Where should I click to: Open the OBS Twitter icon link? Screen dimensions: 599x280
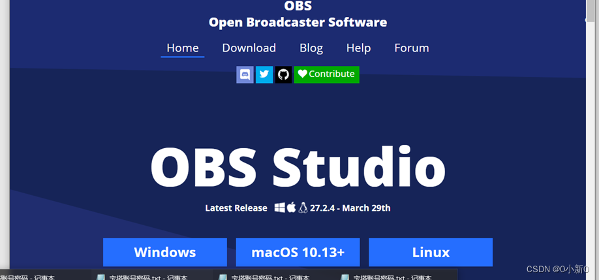(264, 74)
